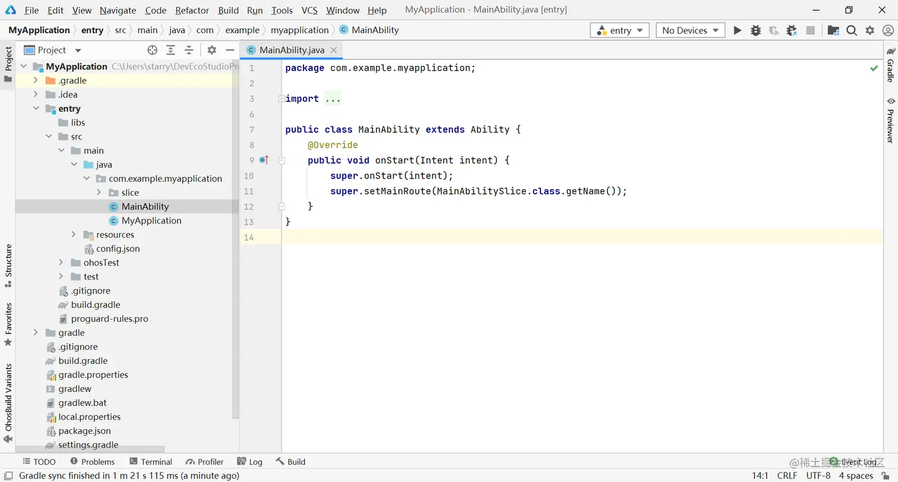Open the Profiler tool window
The height and width of the screenshot is (482, 898).
(x=204, y=462)
